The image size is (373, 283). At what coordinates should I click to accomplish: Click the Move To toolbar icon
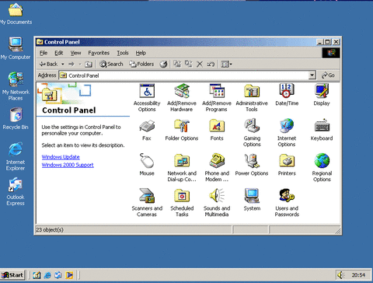[x=177, y=64]
